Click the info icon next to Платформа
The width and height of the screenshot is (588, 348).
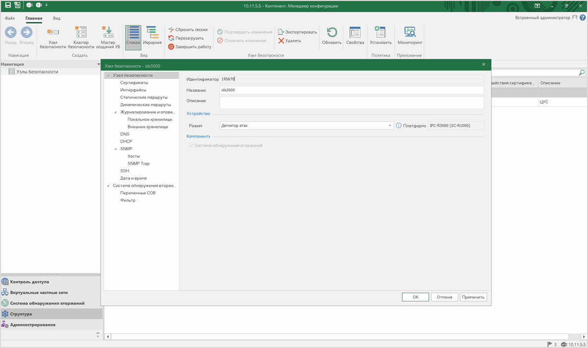(399, 126)
